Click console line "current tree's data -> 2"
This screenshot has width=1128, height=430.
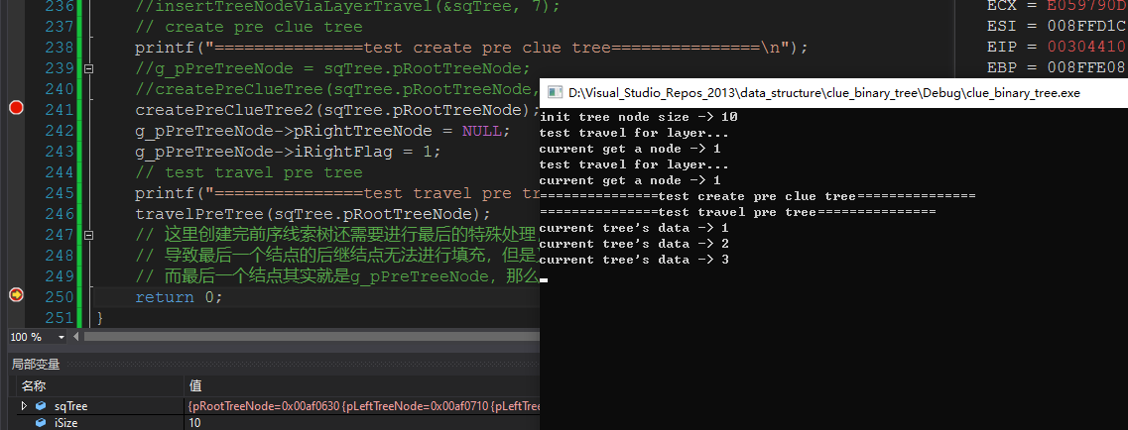click(x=635, y=244)
